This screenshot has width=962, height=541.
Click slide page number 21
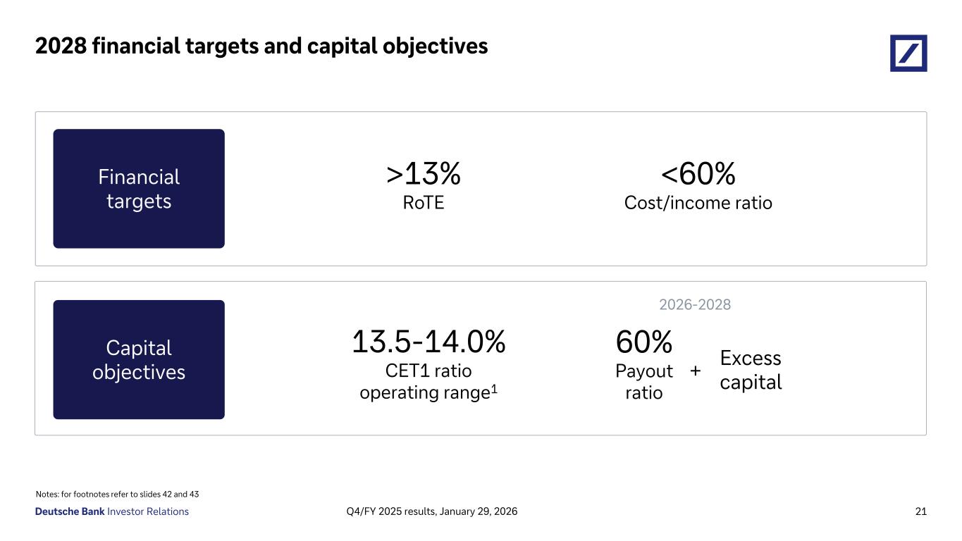pyautogui.click(x=920, y=511)
